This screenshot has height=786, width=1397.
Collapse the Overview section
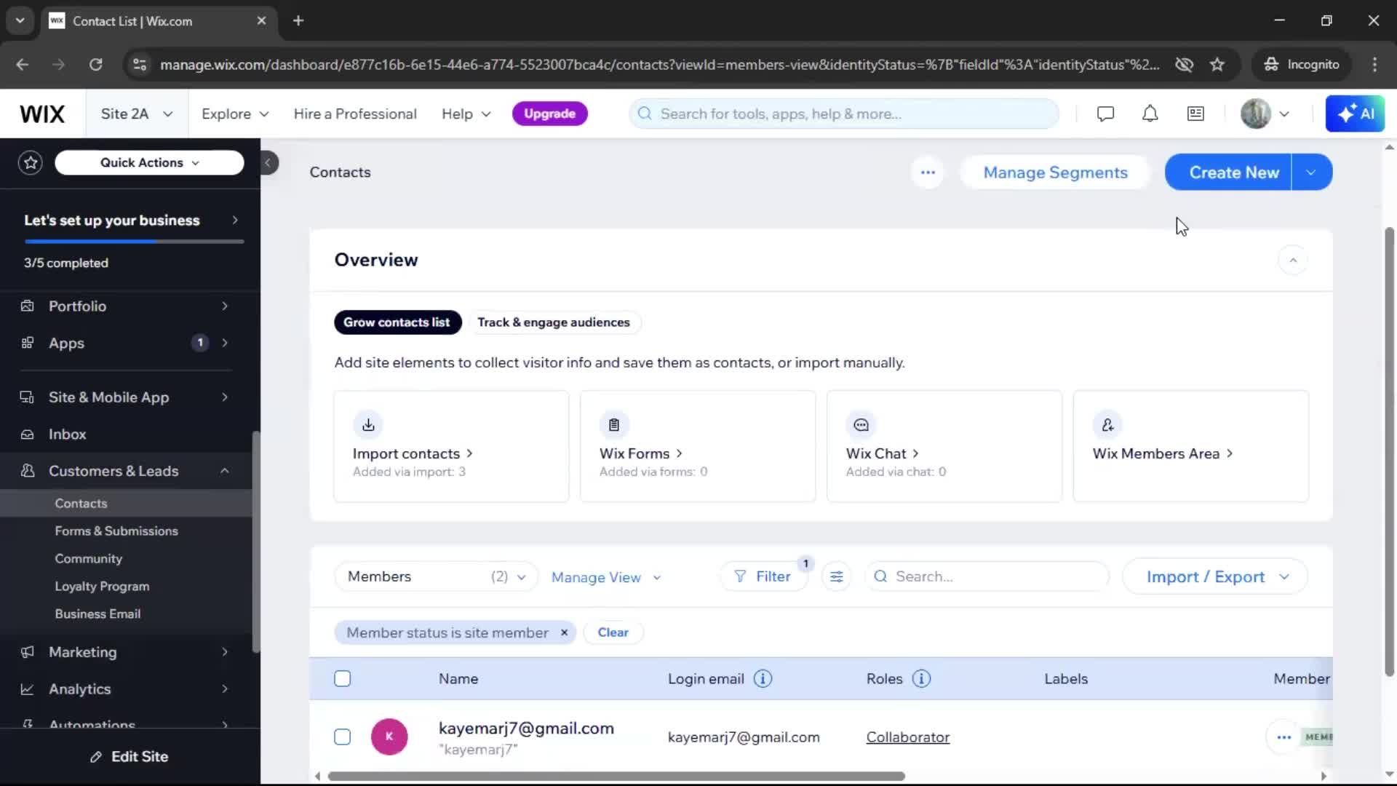coord(1293,260)
